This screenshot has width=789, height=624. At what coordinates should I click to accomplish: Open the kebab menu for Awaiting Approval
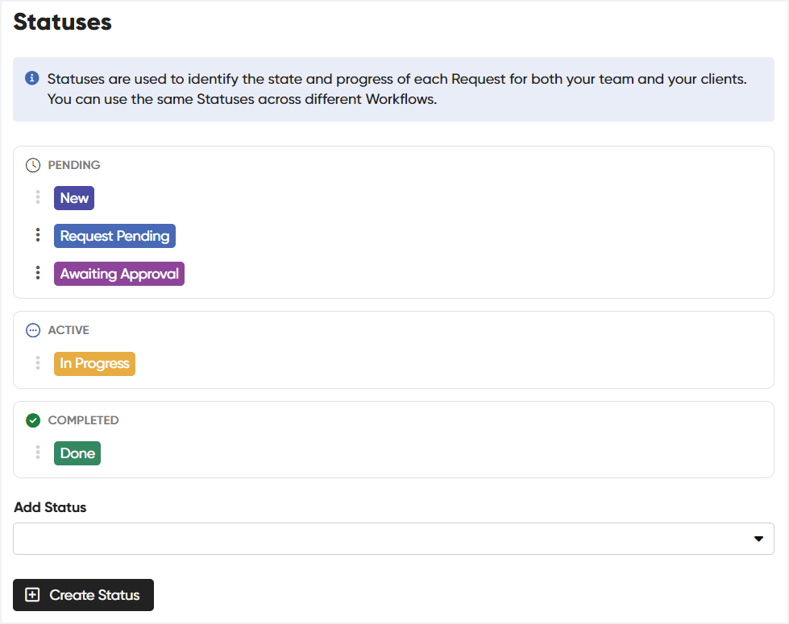coord(38,272)
